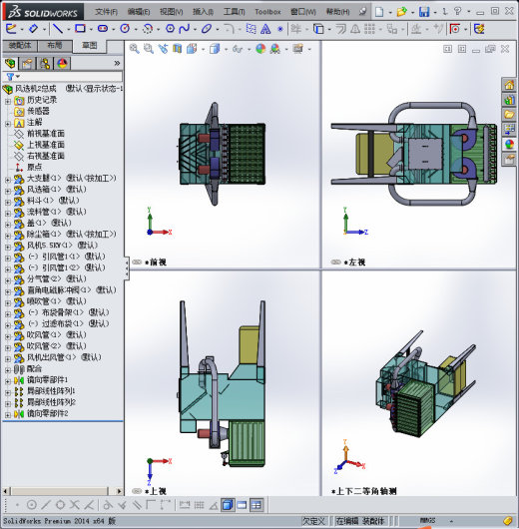Select the Corner Rectangle sketch tool

80,29
